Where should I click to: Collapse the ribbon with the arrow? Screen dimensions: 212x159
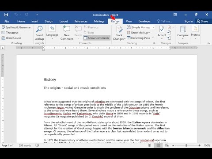[x=208, y=43]
